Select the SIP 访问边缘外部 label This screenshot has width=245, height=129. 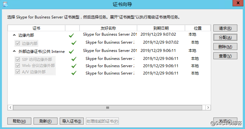pyautogui.click(x=37, y=59)
